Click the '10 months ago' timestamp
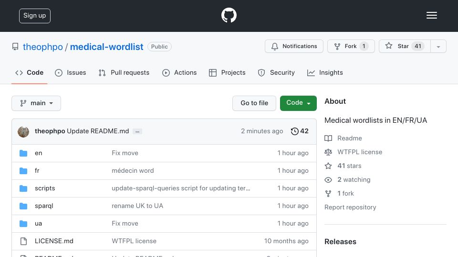The height and width of the screenshot is (257, 458). click(286, 241)
